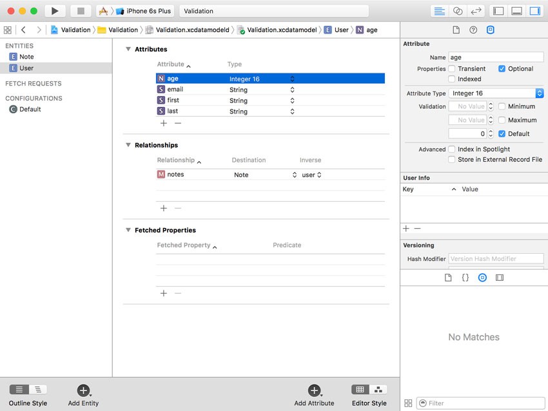Image resolution: width=548 pixels, height=411 pixels.
Task: Open the Quick Help inspector
Action: (473, 30)
